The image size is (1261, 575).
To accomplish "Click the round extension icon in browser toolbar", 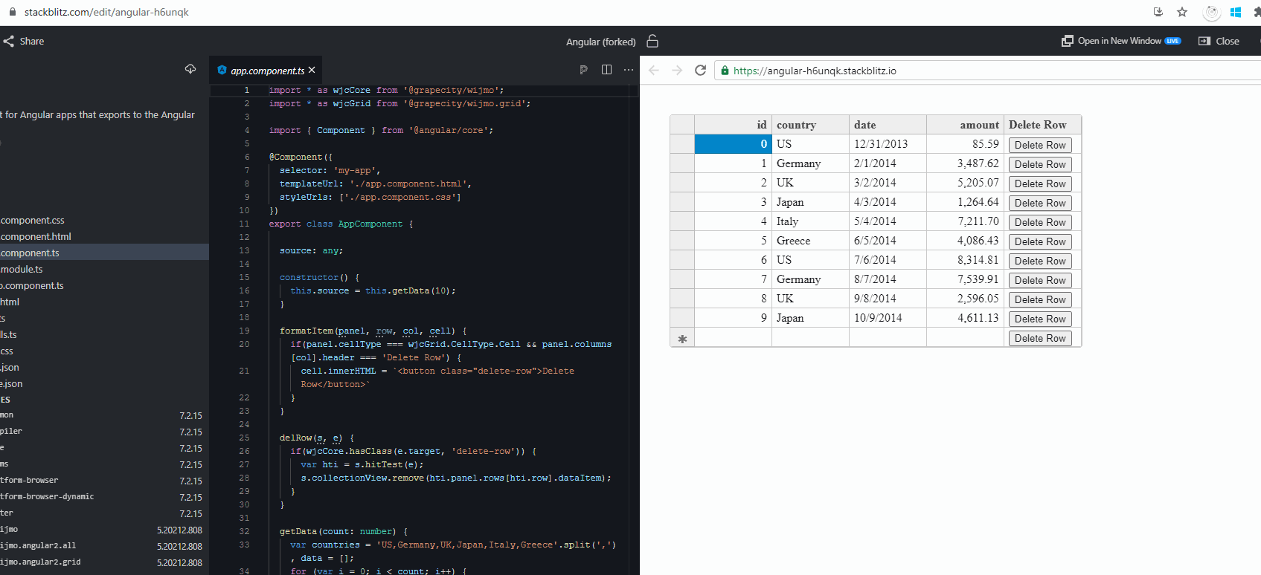I will click(1212, 13).
